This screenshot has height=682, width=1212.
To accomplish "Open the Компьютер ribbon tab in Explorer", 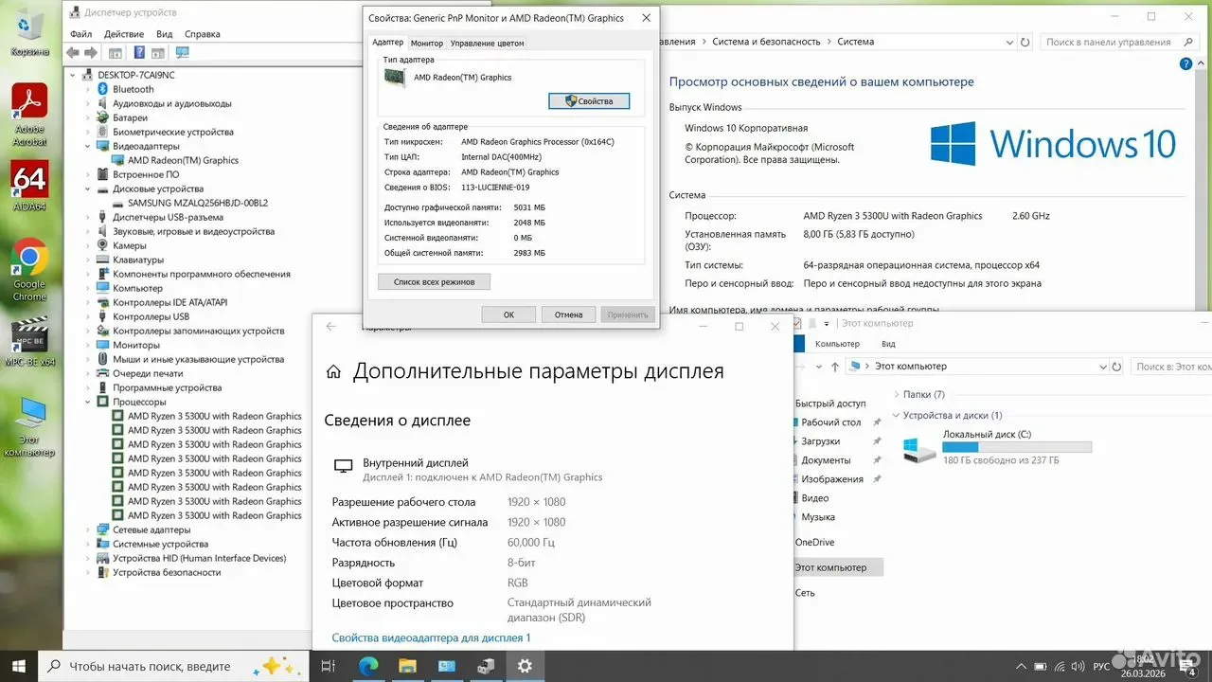I will pyautogui.click(x=837, y=344).
